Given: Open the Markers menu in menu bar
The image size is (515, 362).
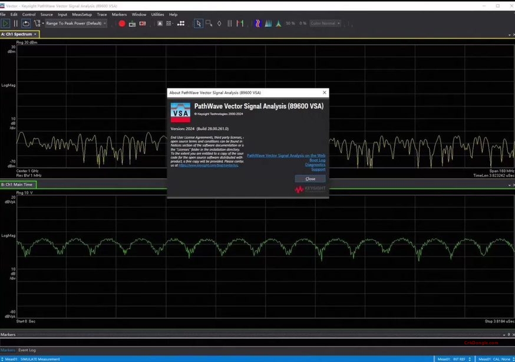Looking at the screenshot, I should point(119,15).
